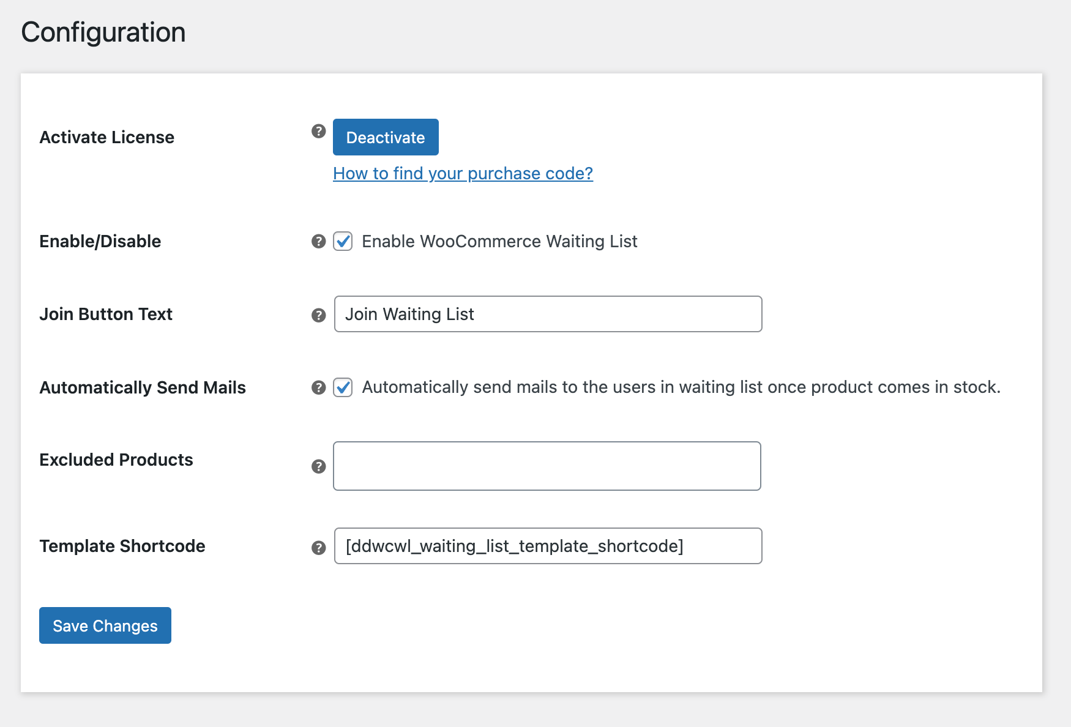This screenshot has width=1071, height=727.
Task: Select the template shortcode text field
Action: point(548,546)
